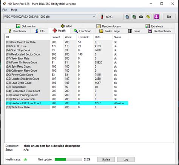Click the camera save screenshot icon
Screen dimensions: 179x165
(x=141, y=17)
